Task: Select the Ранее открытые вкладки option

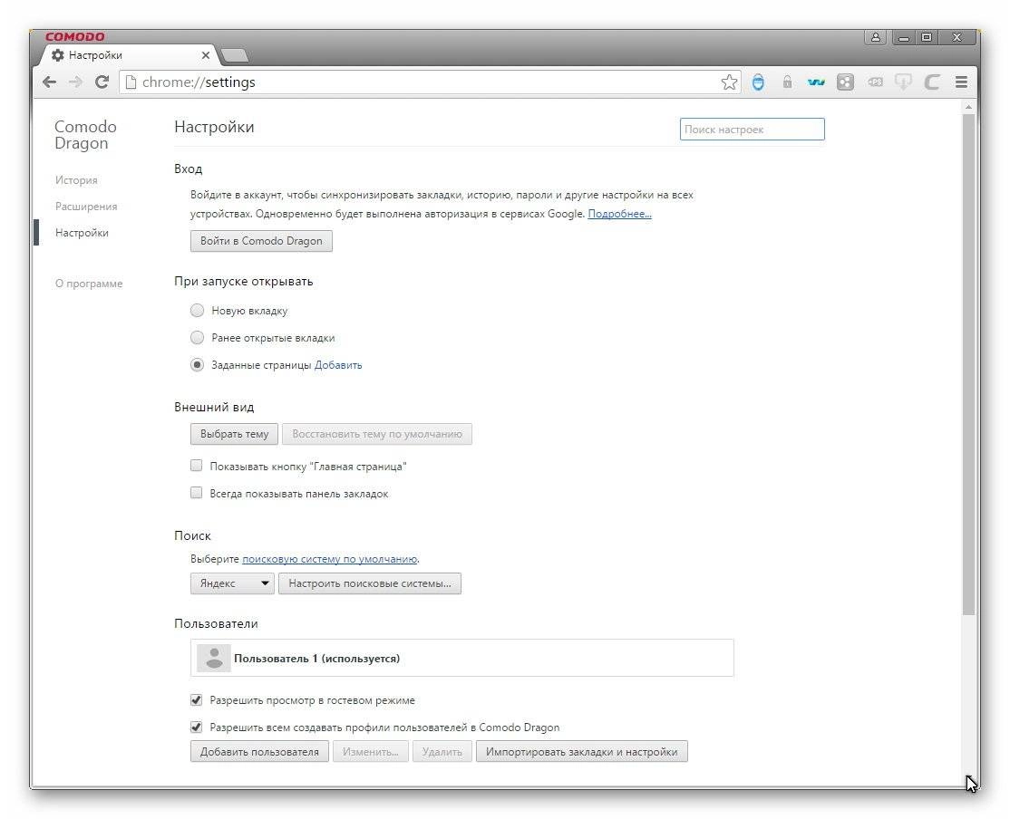Action: coord(197,337)
